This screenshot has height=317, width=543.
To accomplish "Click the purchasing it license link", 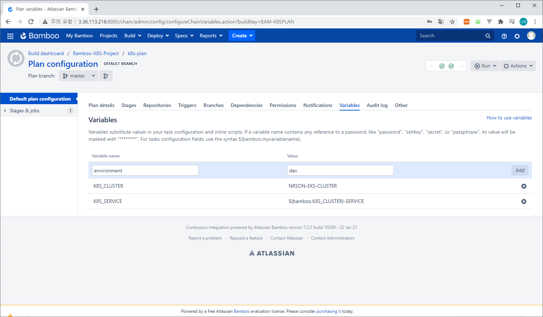I will [x=329, y=311].
